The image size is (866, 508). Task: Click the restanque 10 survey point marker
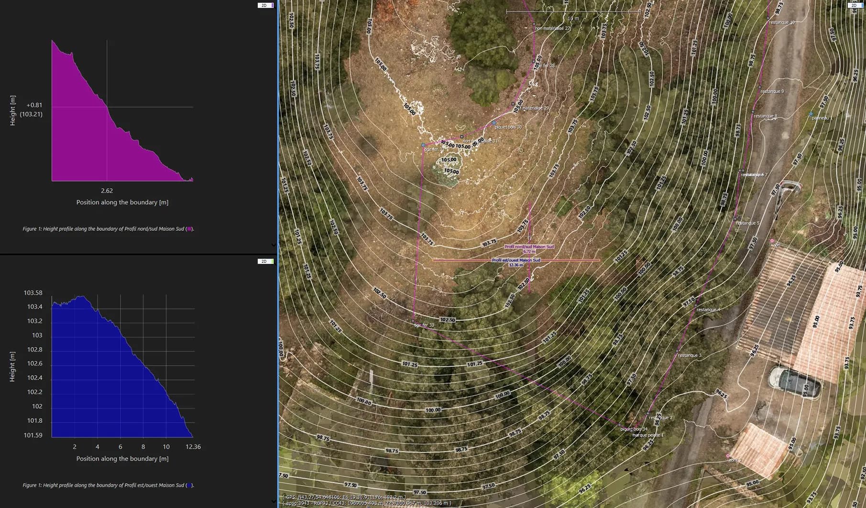pos(768,18)
